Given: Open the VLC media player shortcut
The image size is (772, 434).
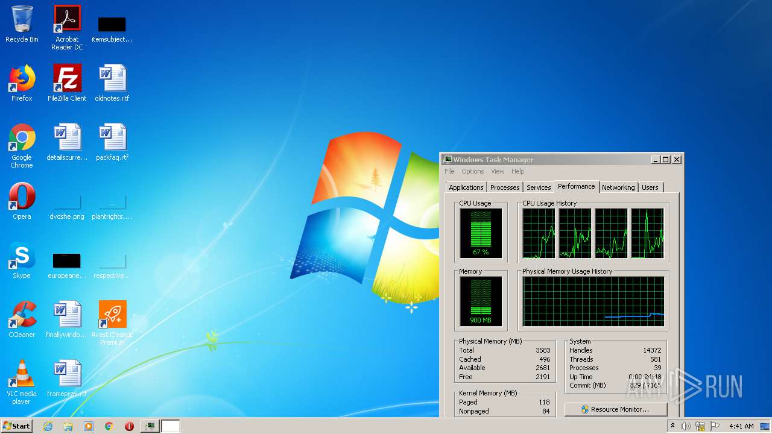Looking at the screenshot, I should [22, 382].
